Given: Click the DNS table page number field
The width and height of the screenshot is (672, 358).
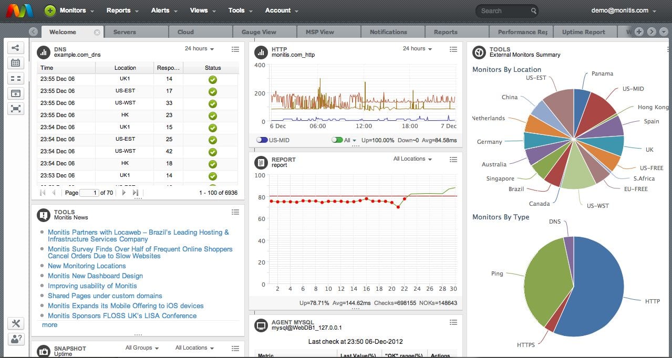Looking at the screenshot, I should click(x=89, y=193).
